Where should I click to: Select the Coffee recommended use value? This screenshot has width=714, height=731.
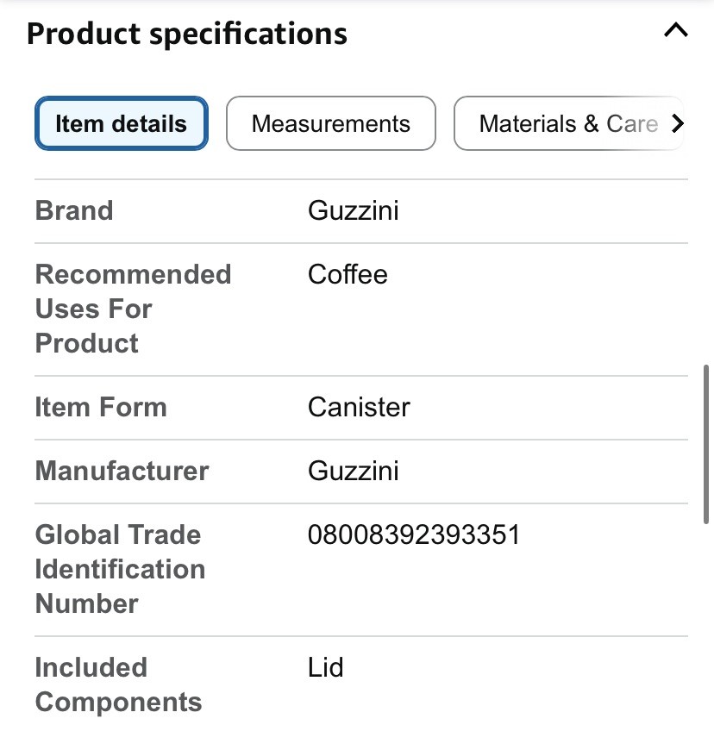click(348, 274)
